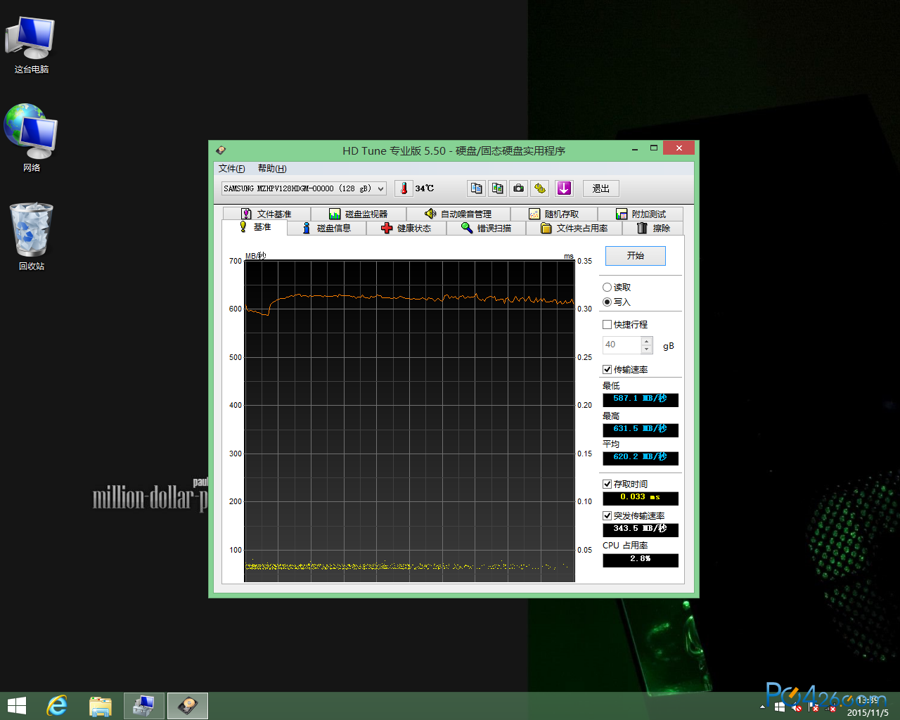Open the 文件基准 tab
This screenshot has width=900, height=720.
(x=266, y=214)
